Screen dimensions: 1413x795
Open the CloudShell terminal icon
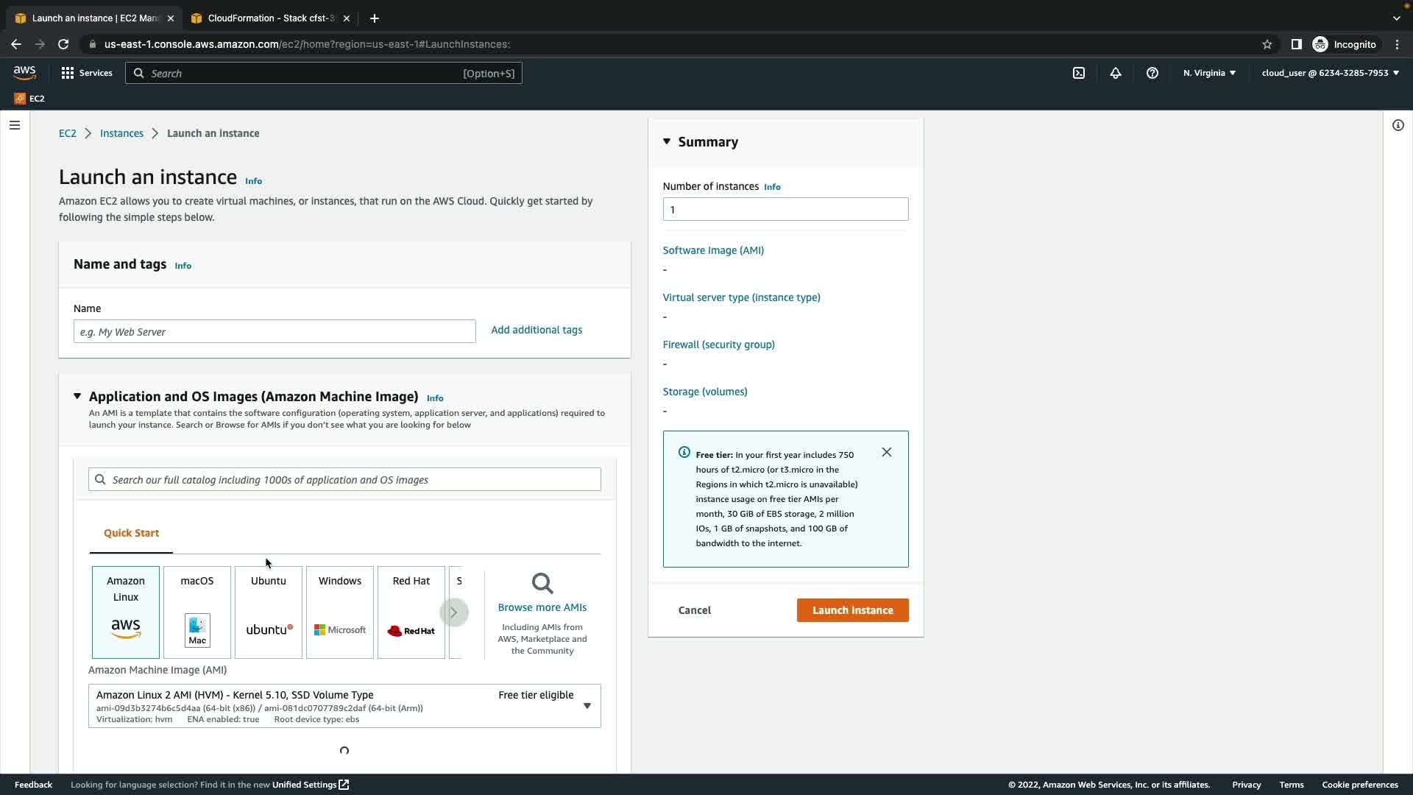pos(1079,73)
